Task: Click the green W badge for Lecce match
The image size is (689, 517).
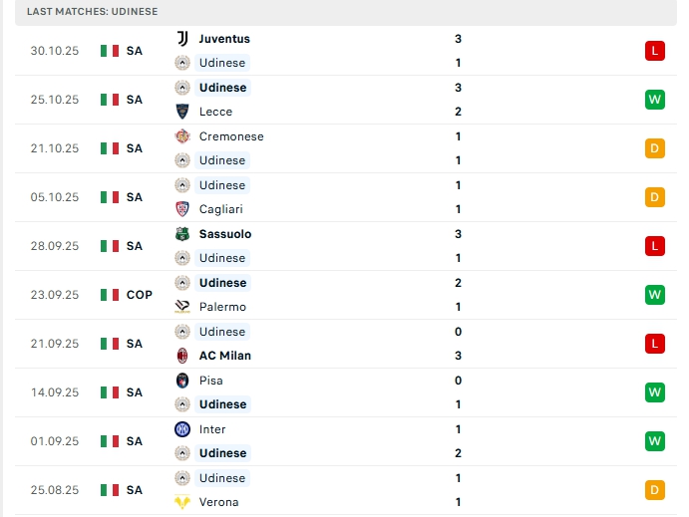Action: pyautogui.click(x=654, y=100)
